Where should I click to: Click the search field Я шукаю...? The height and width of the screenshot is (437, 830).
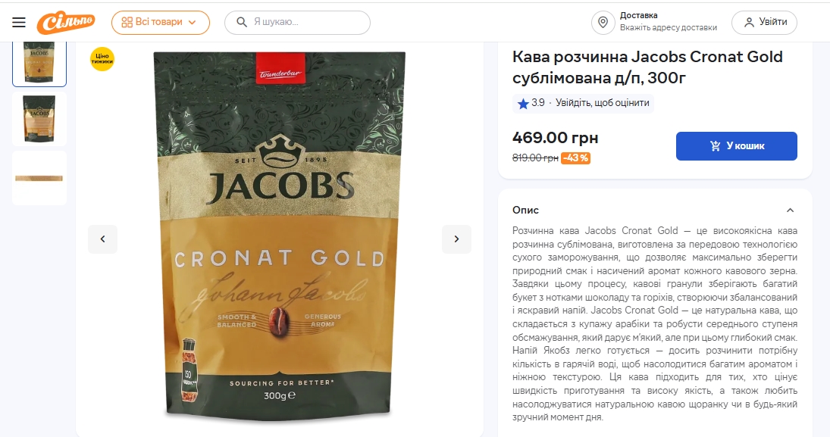coord(297,22)
